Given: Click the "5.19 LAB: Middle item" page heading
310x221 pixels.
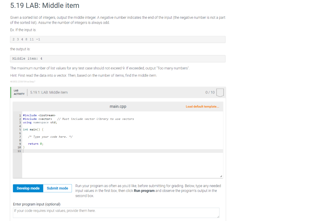Looking at the screenshot, I should pos(45,5).
